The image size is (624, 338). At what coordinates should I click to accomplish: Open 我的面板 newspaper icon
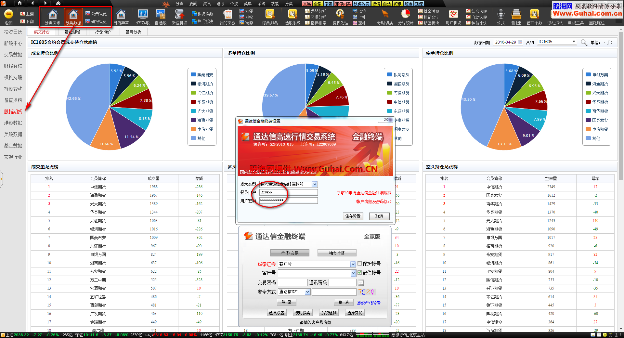pos(227,14)
